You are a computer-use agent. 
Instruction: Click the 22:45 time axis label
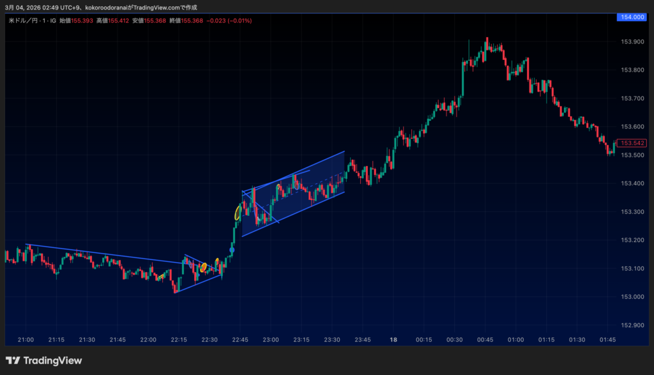(x=240, y=340)
